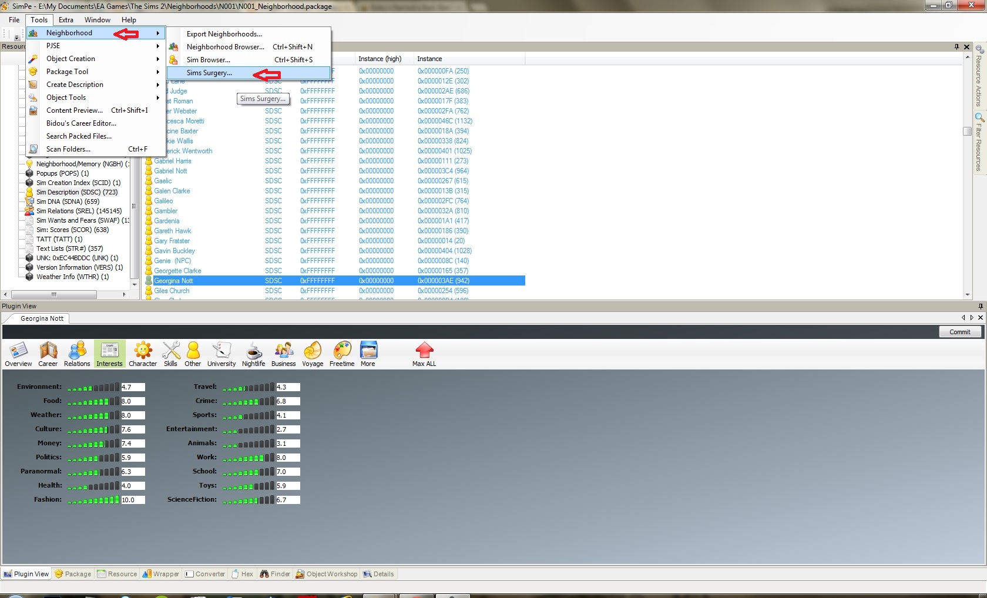Open the Nightlife section icon
This screenshot has width=987, height=598.
point(253,354)
